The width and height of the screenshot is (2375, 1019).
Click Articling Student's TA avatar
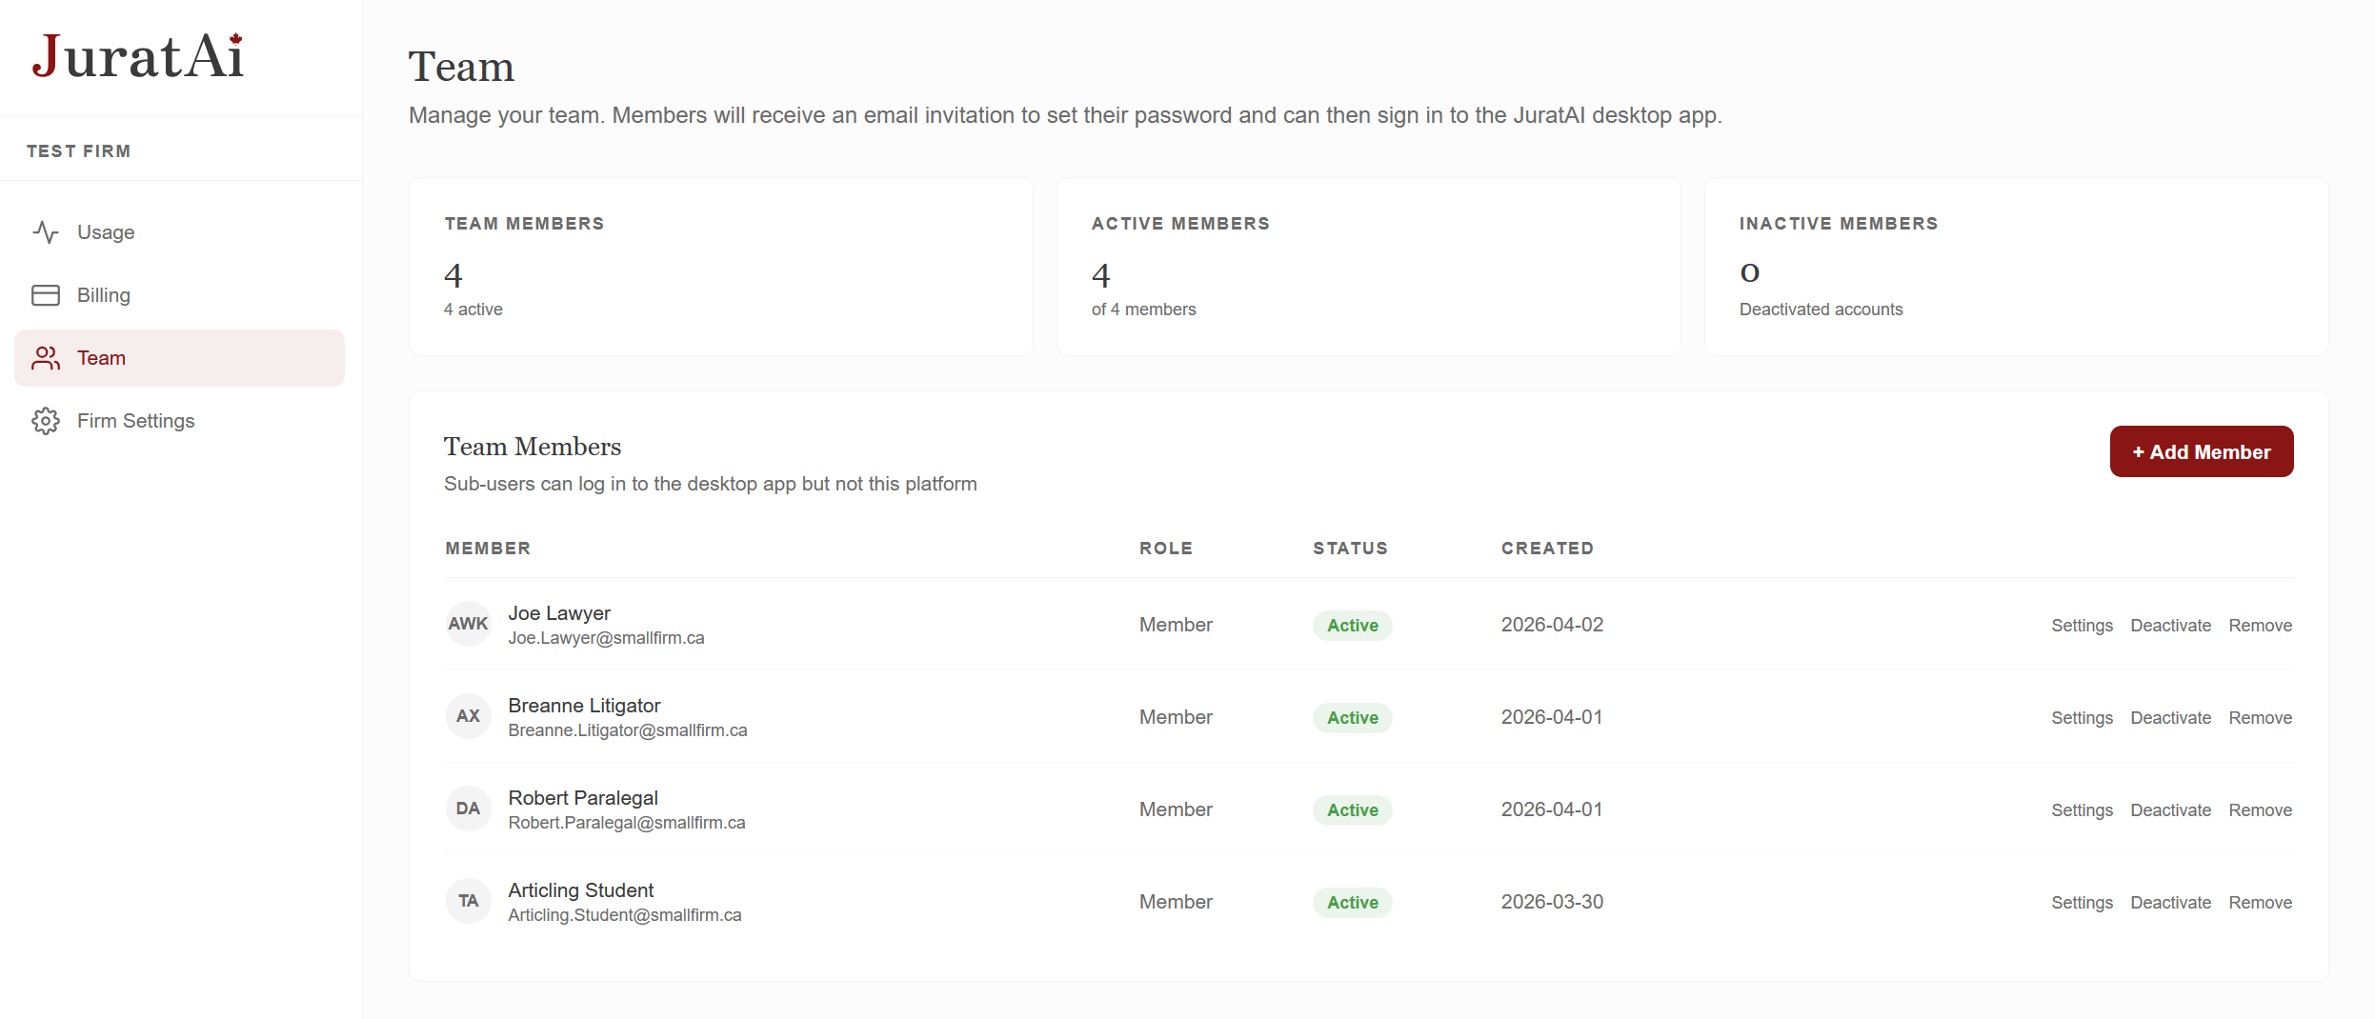coord(468,901)
